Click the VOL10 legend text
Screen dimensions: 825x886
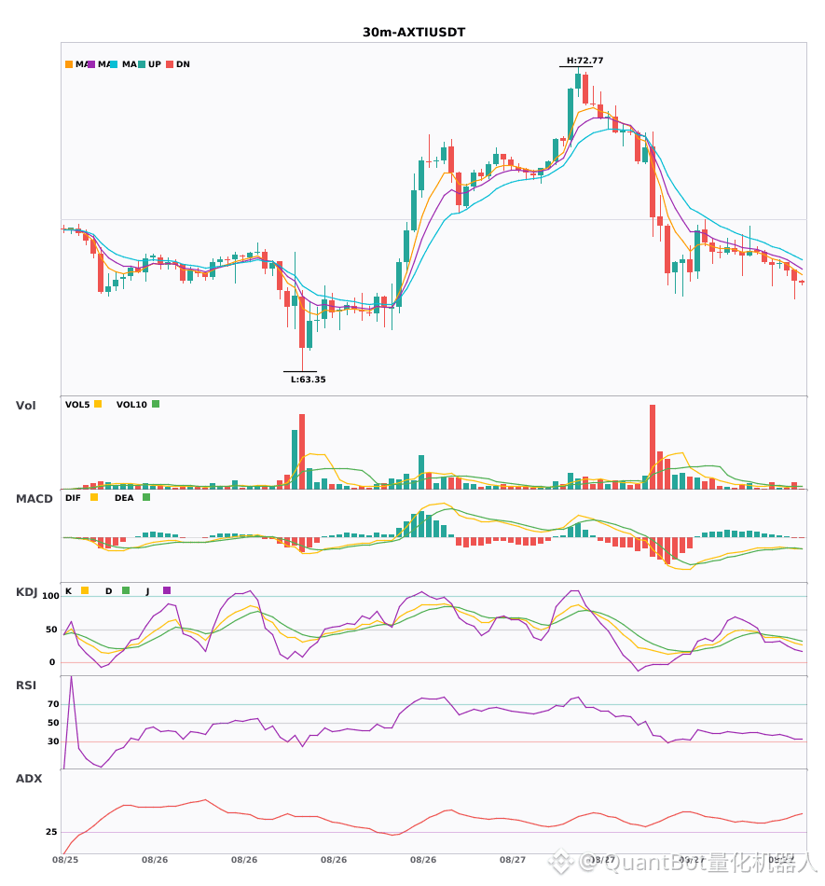click(131, 405)
